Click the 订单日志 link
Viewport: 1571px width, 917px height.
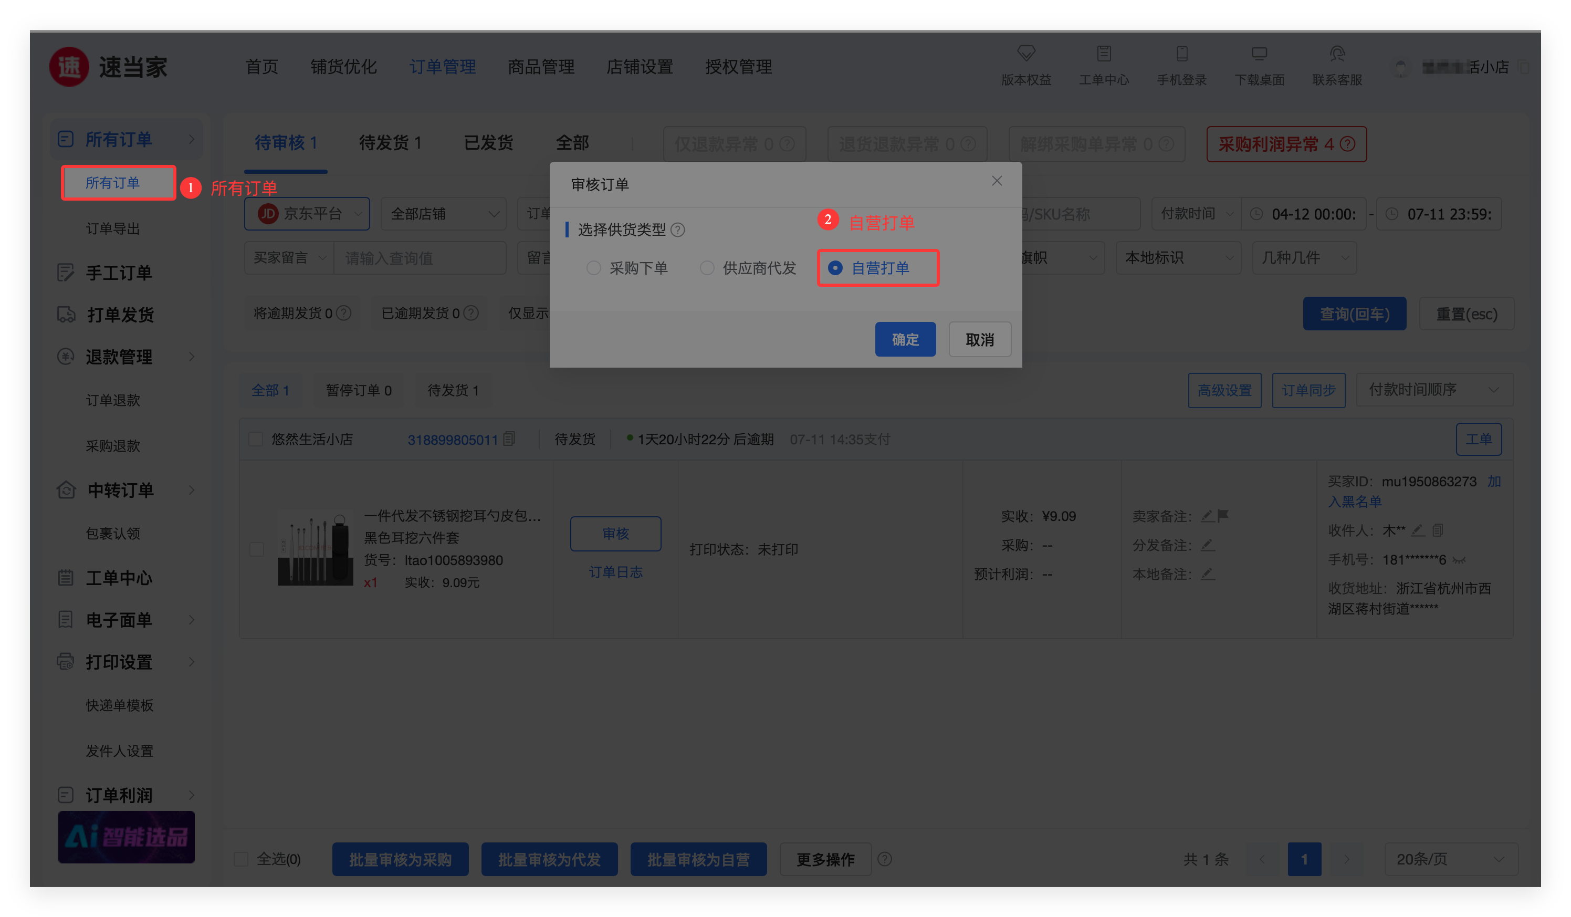coord(615,571)
